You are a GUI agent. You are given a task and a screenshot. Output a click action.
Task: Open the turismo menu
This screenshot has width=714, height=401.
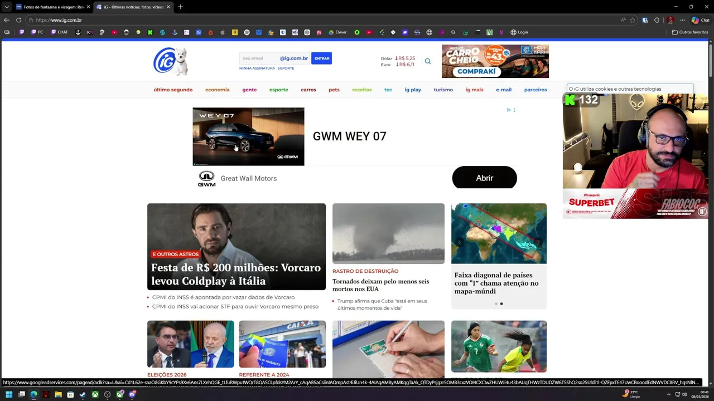(x=443, y=90)
